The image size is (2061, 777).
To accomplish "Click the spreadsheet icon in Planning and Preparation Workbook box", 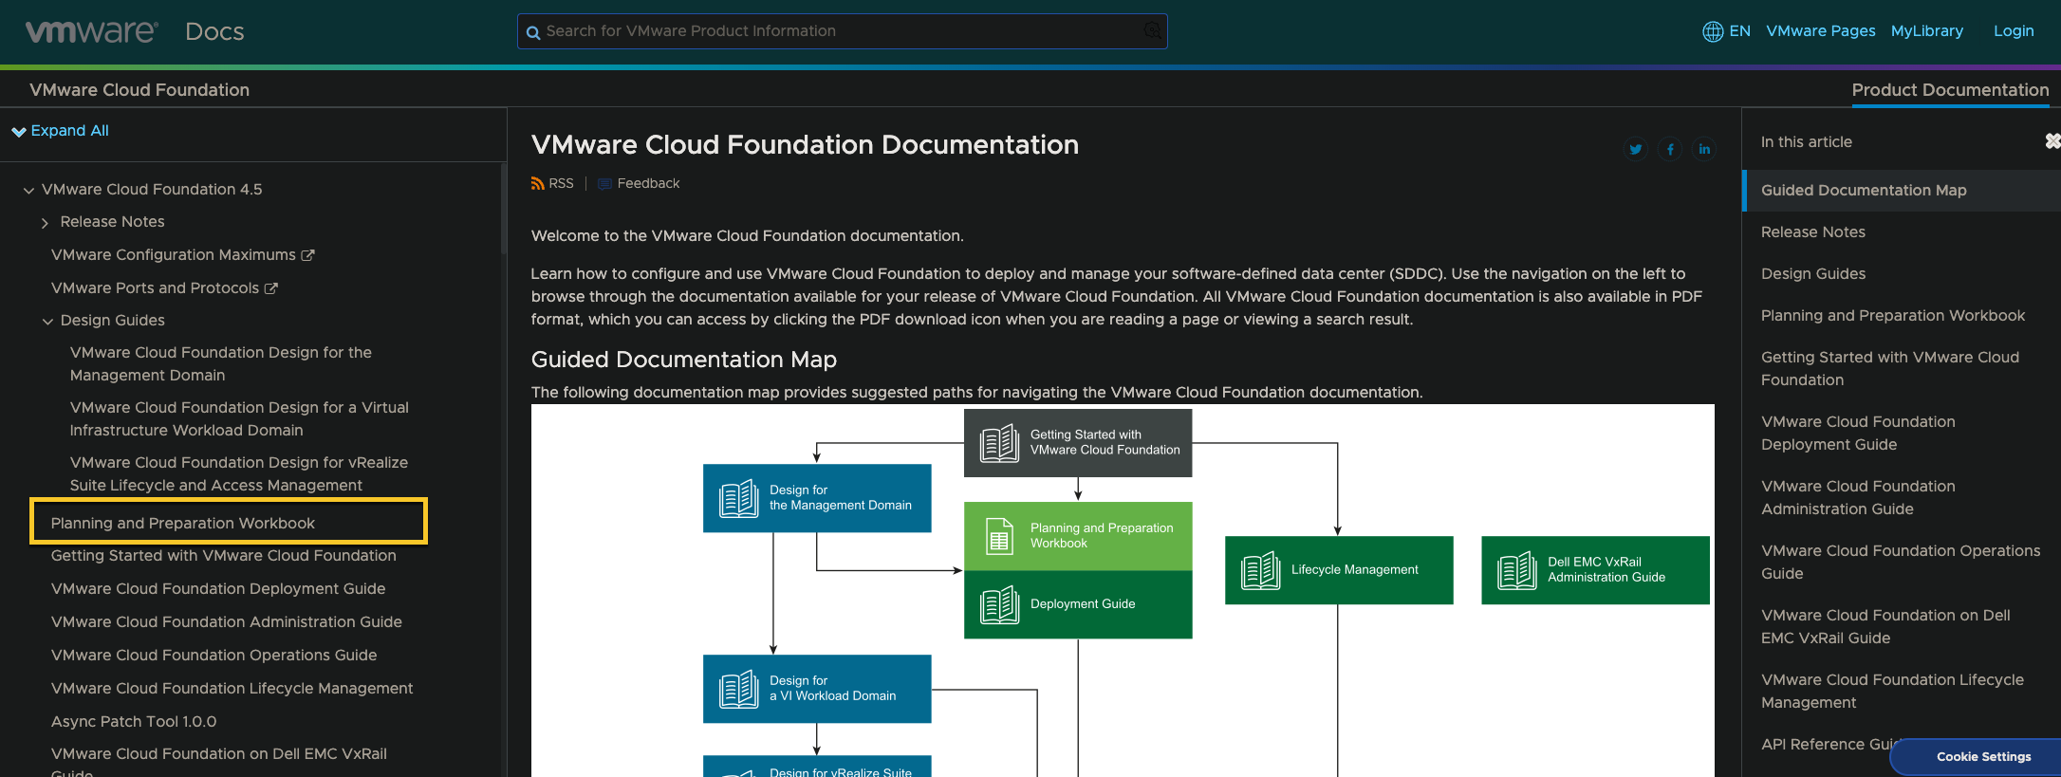I will coord(999,536).
